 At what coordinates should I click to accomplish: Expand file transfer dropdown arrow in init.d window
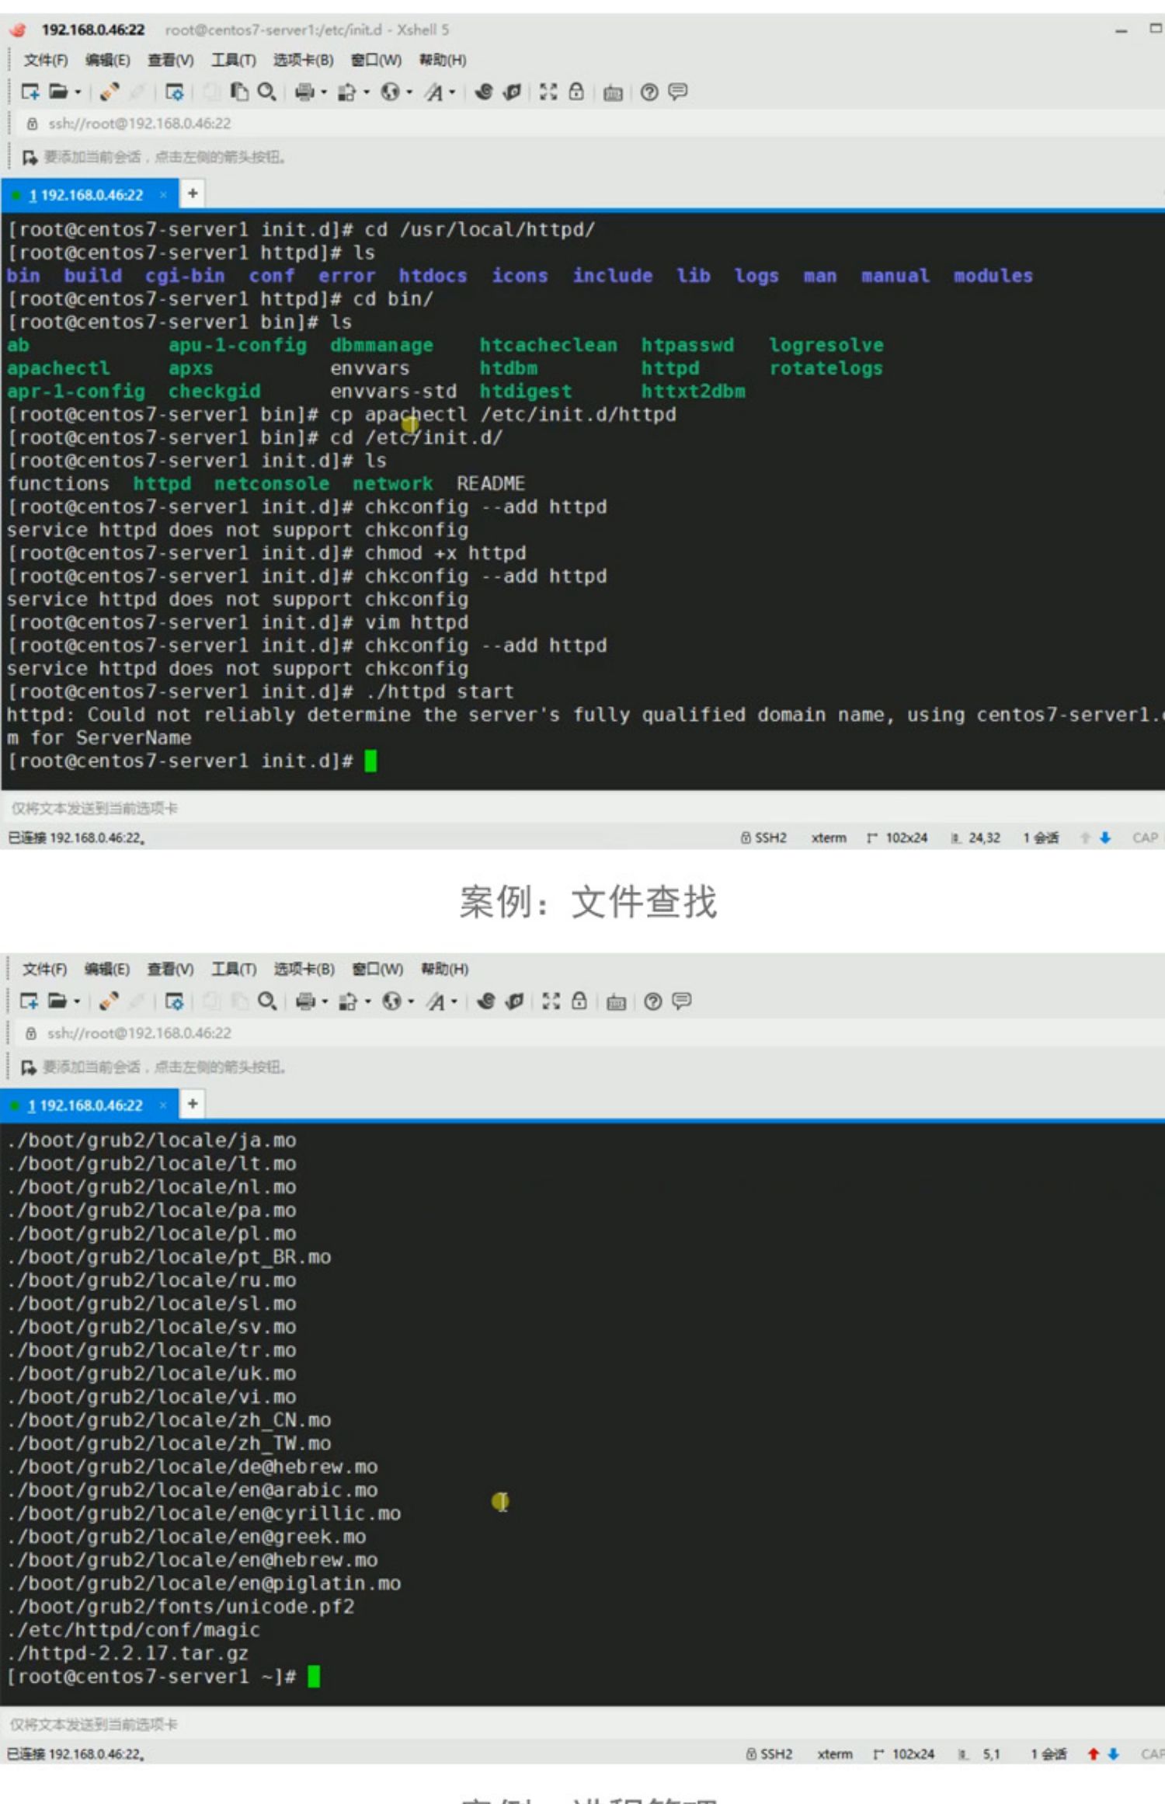[x=366, y=92]
